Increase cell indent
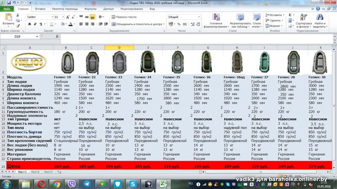Viewport: 337px width, 189px height. click(x=106, y=24)
